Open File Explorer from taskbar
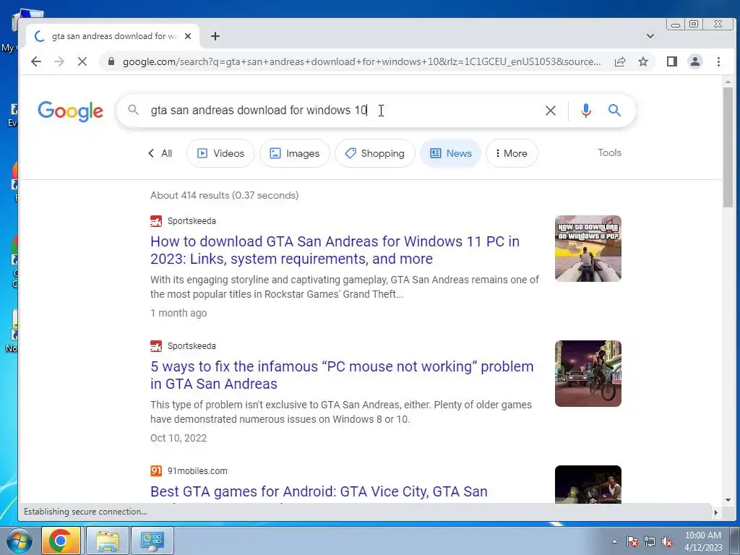This screenshot has width=740, height=555. point(107,541)
